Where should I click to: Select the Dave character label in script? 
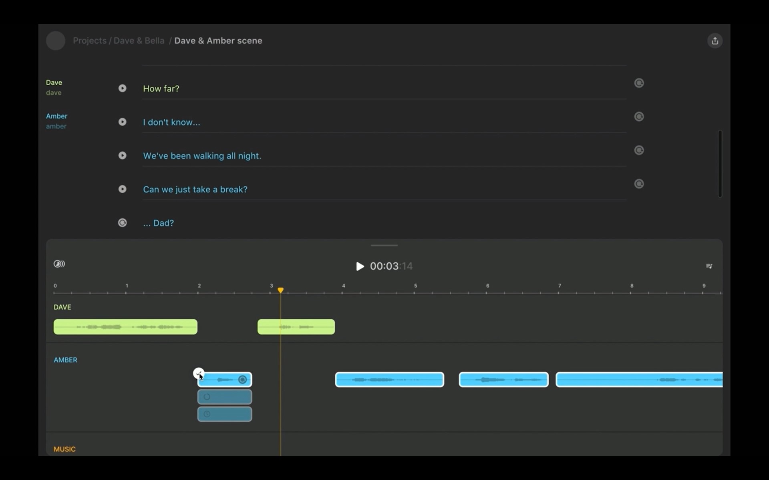(54, 82)
